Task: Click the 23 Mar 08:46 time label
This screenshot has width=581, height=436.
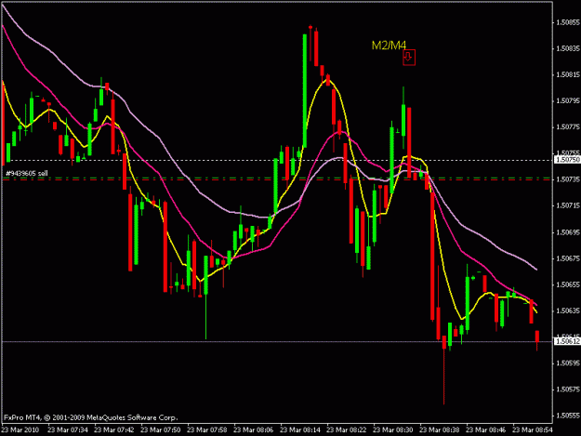Action: (x=486, y=429)
